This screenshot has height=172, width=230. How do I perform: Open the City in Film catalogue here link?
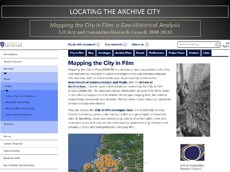pyautogui.click(x=114, y=110)
